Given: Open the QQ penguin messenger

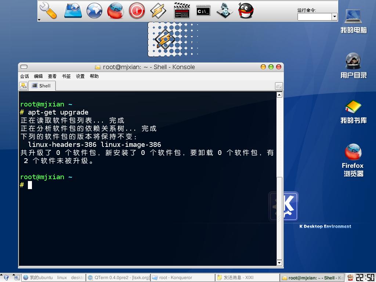Looking at the screenshot, I should (246, 11).
